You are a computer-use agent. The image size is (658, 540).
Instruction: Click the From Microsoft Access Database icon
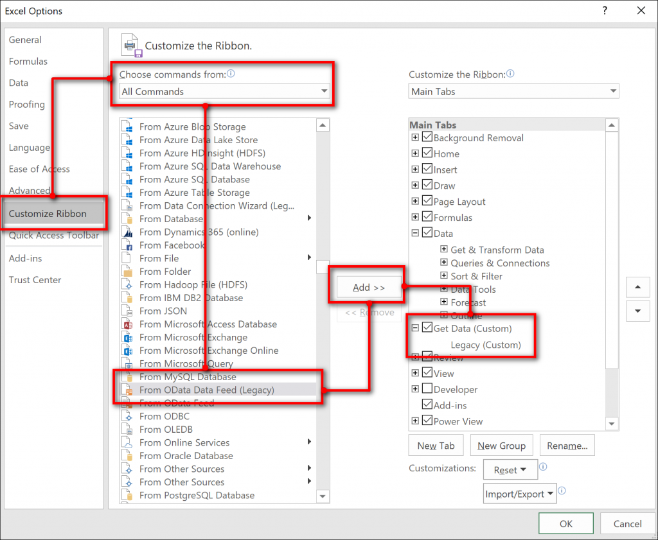(x=127, y=324)
